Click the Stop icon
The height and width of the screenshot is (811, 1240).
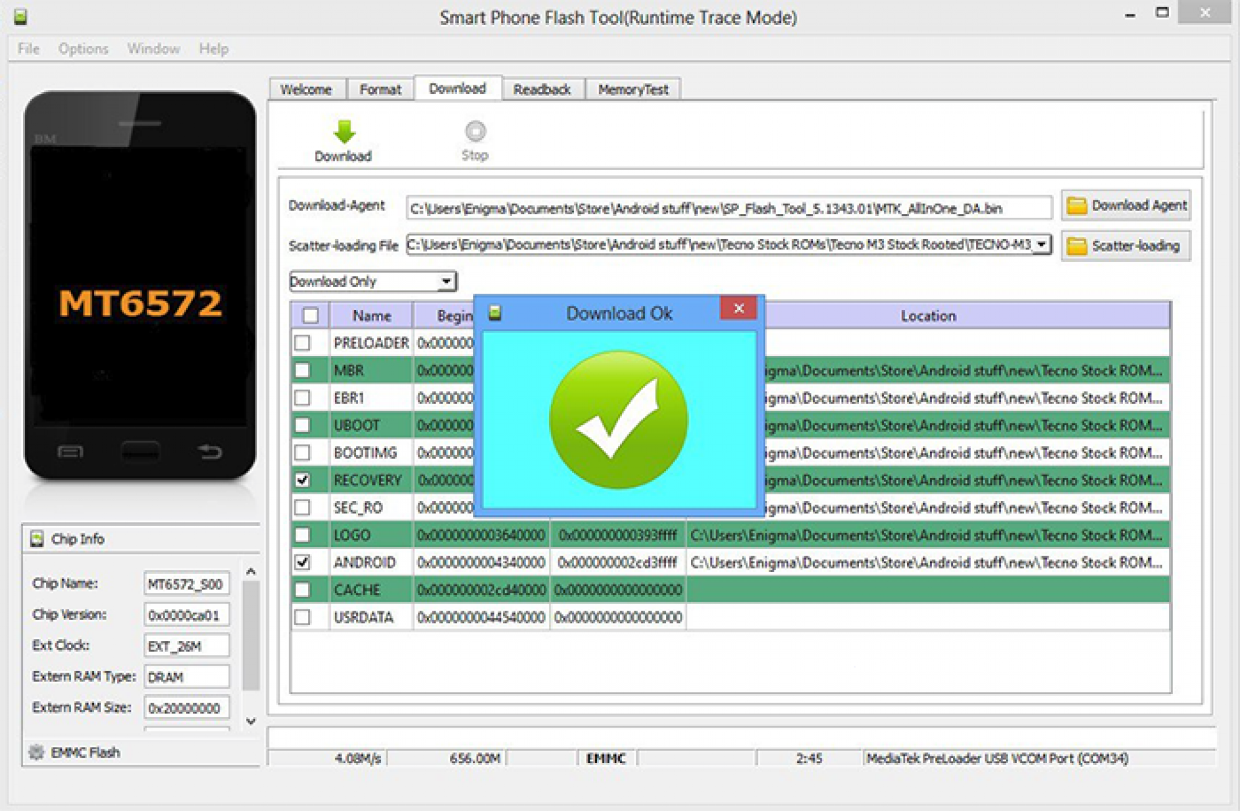[x=475, y=130]
